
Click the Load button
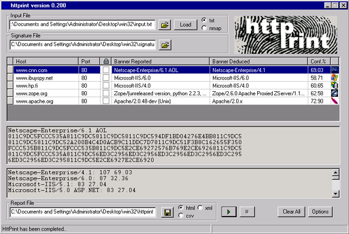click(186, 24)
